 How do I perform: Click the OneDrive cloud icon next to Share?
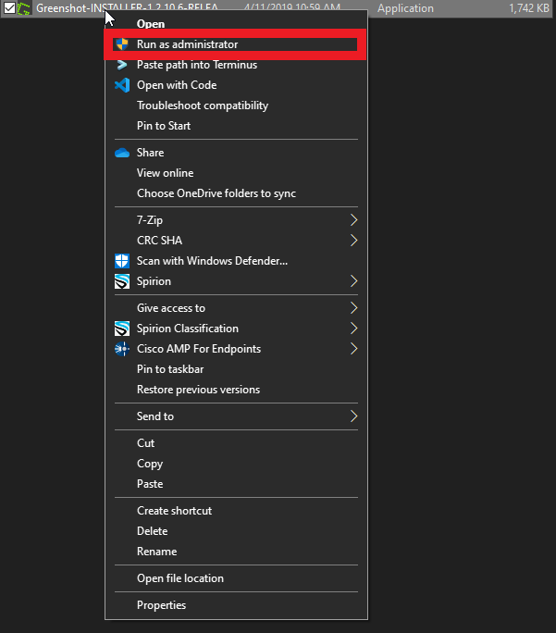(x=122, y=153)
